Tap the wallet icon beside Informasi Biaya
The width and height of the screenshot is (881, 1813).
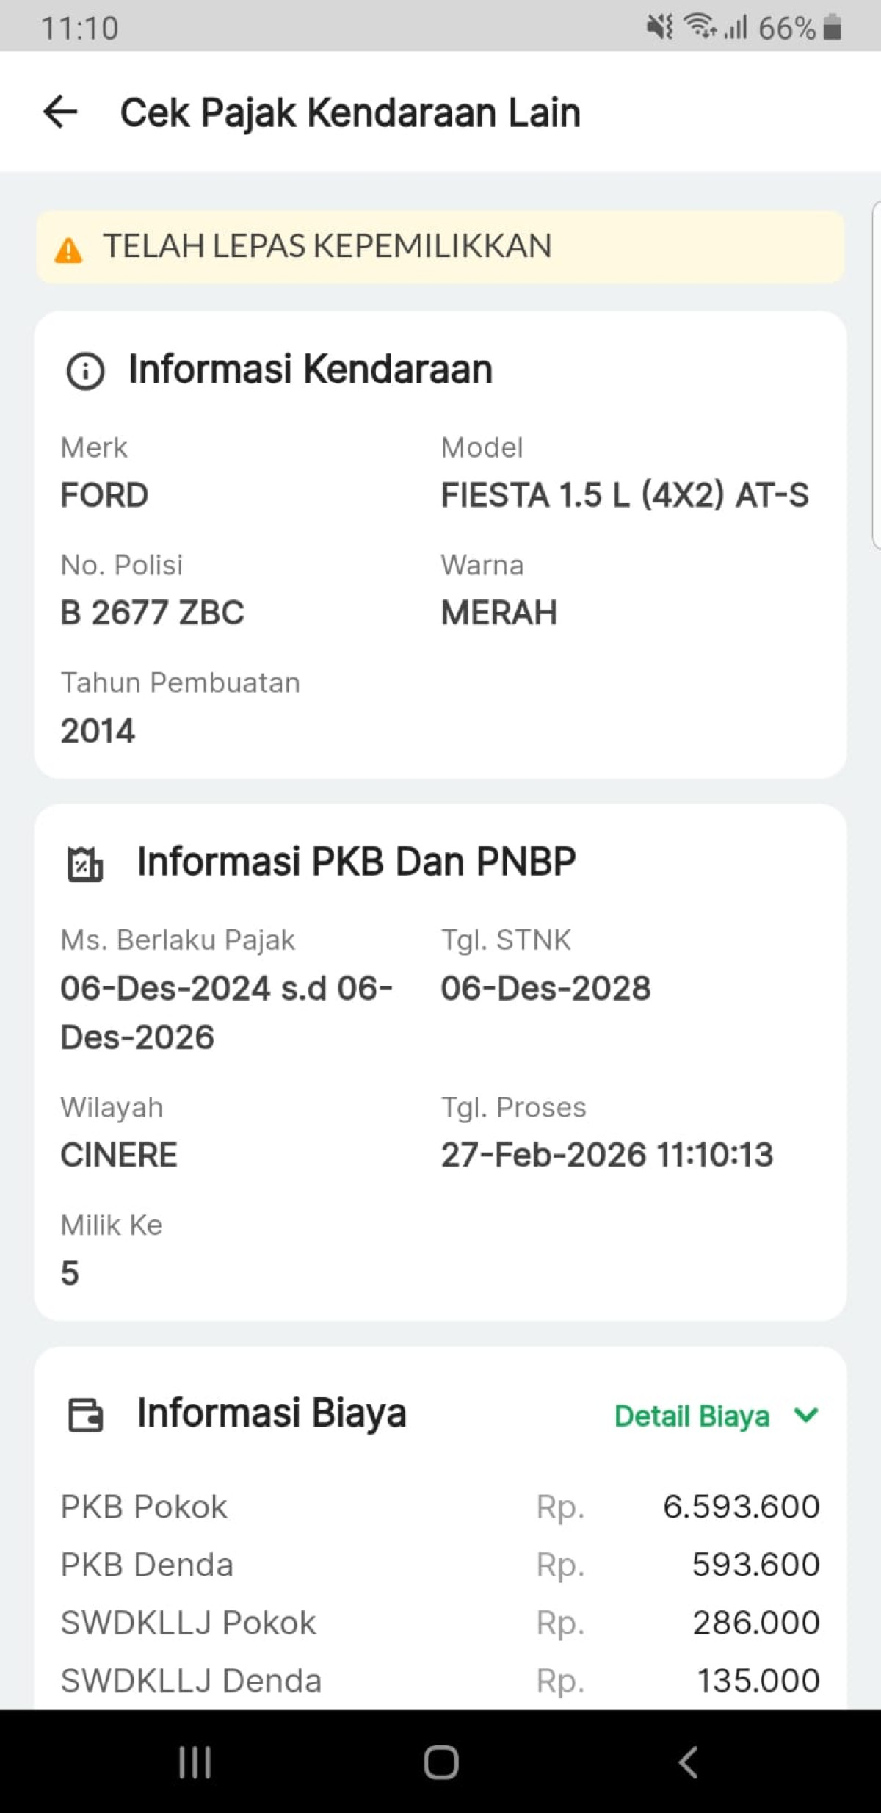coord(85,1415)
